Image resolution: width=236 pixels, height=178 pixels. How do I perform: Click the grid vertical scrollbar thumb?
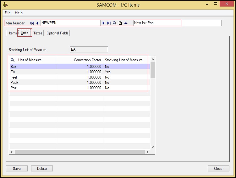(x=153, y=70)
